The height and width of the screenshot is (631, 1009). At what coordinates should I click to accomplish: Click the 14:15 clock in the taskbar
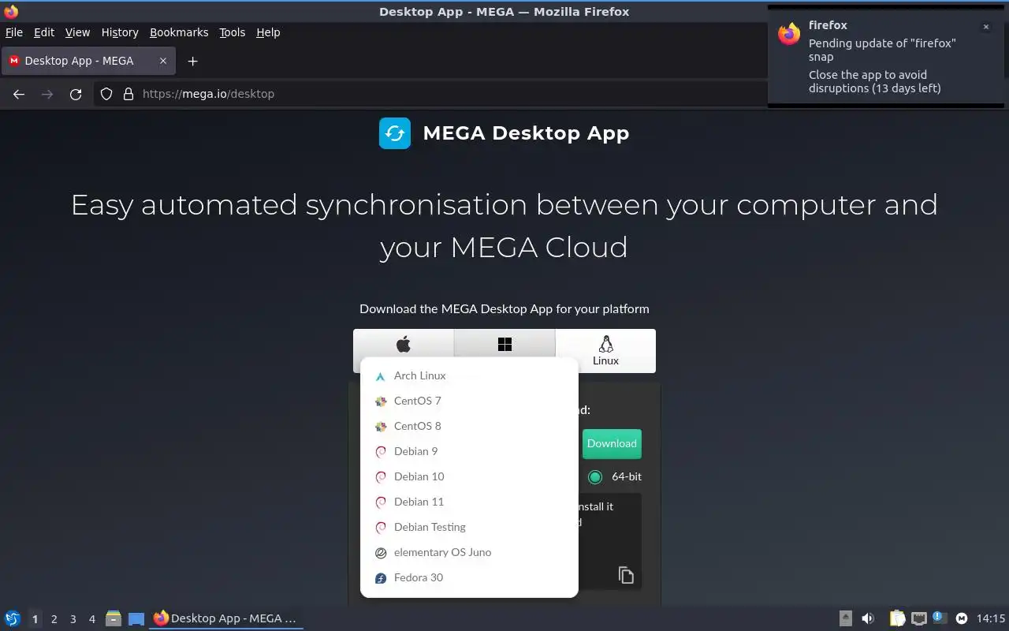991,618
